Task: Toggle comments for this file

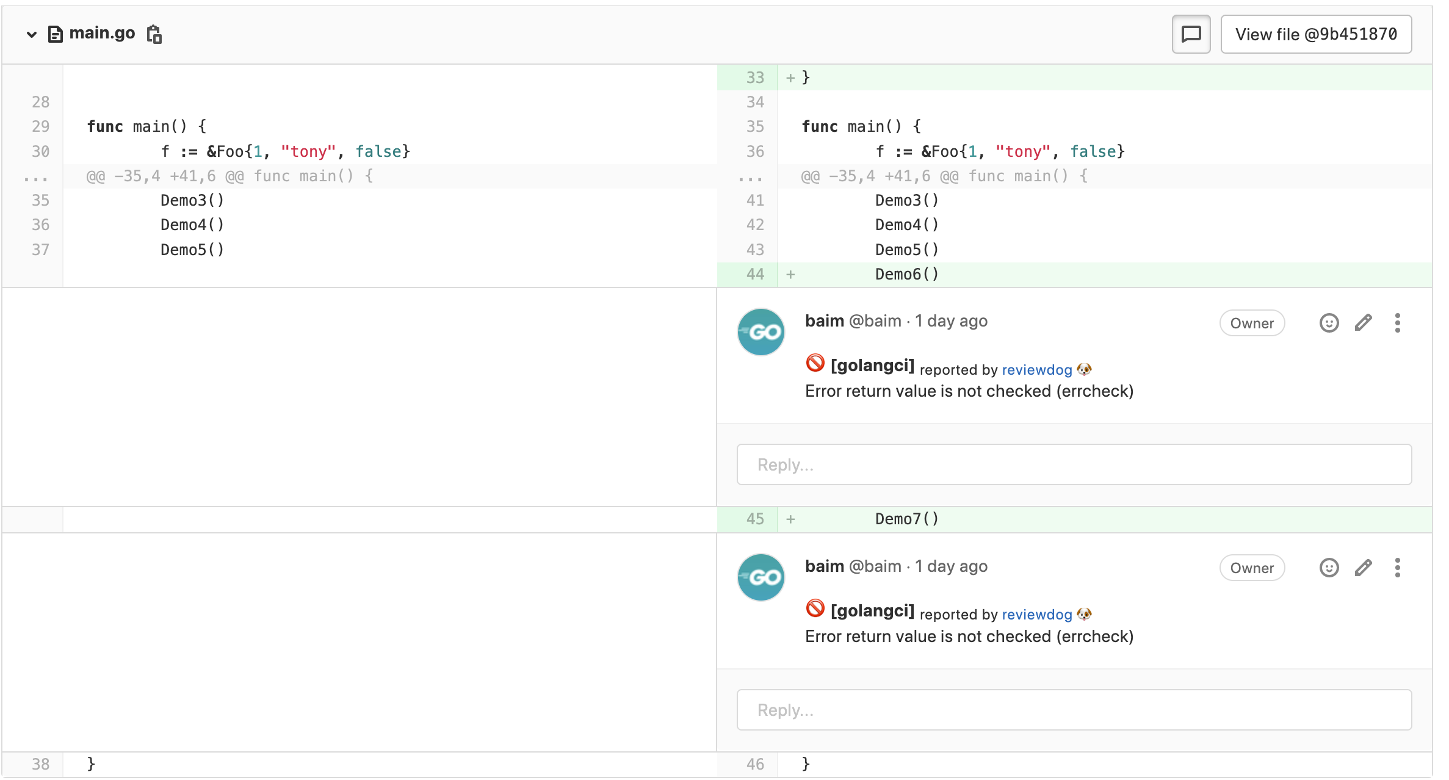Action: pyautogui.click(x=1191, y=34)
